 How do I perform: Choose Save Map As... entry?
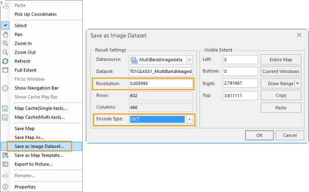tap(29, 137)
